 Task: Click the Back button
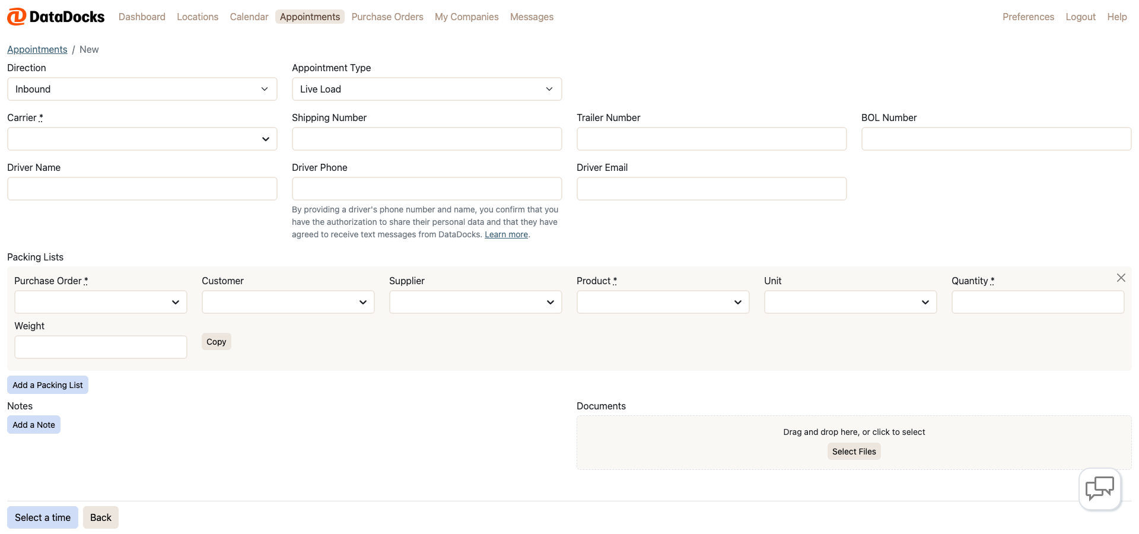101,517
